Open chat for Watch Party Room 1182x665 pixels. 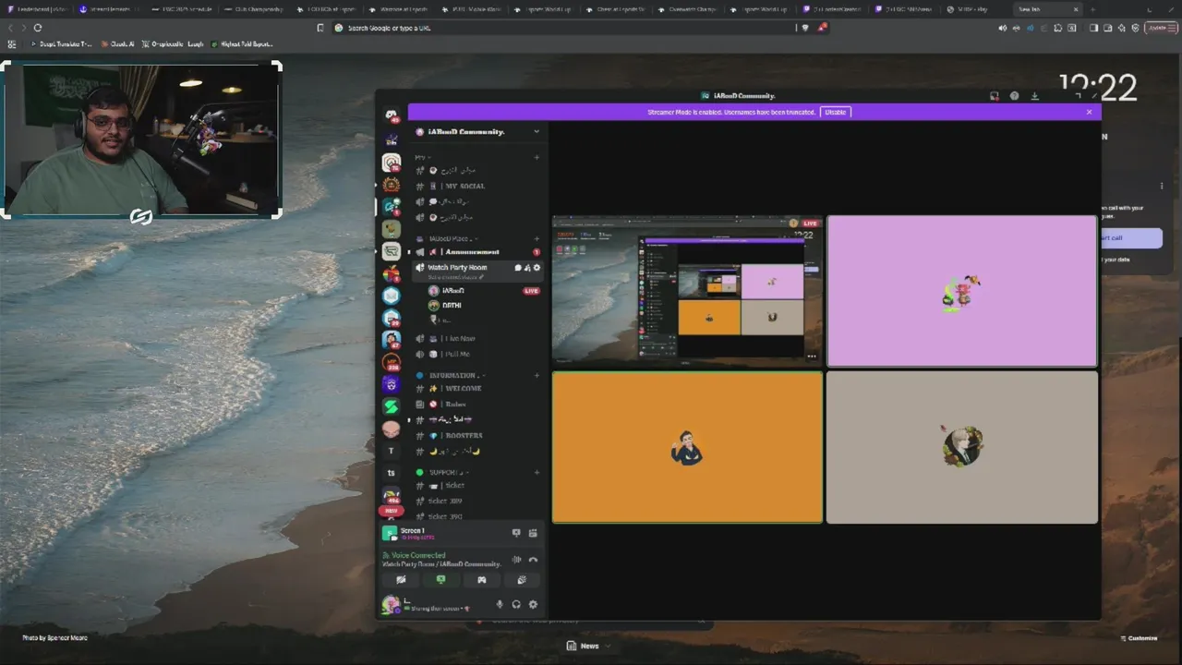(517, 268)
